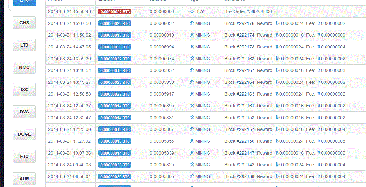Click the red -0.00006032 BTC amount badge
This screenshot has height=187, width=366.
[x=114, y=12]
